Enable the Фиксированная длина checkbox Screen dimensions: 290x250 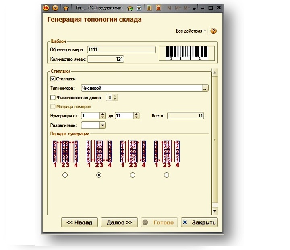(x=53, y=98)
